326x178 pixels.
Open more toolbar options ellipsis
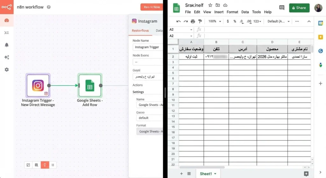point(297,21)
